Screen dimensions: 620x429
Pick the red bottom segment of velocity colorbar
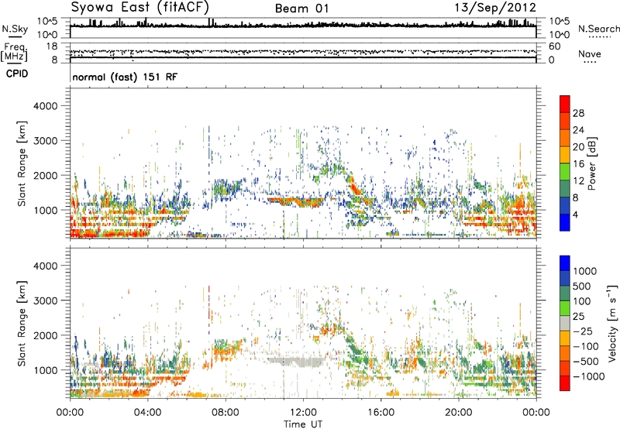point(565,383)
